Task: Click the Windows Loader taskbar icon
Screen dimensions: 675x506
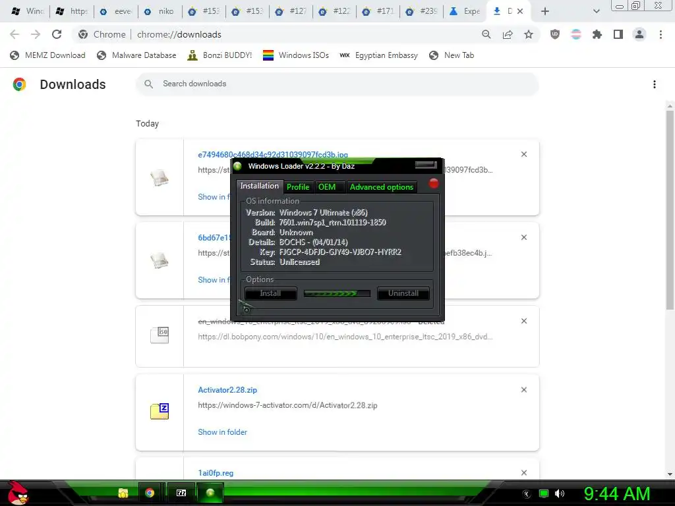Action: pyautogui.click(x=210, y=493)
